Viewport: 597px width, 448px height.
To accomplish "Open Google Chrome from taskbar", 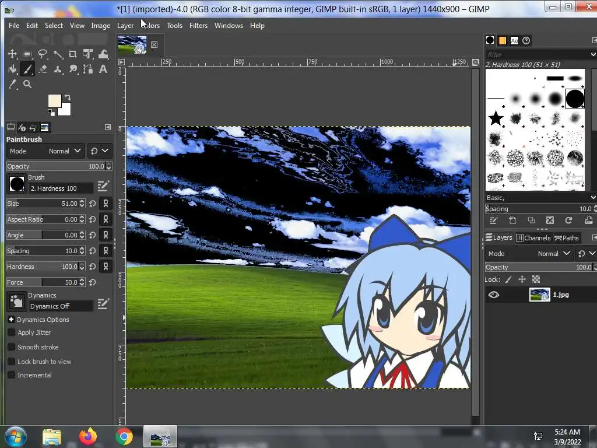I will pos(124,436).
